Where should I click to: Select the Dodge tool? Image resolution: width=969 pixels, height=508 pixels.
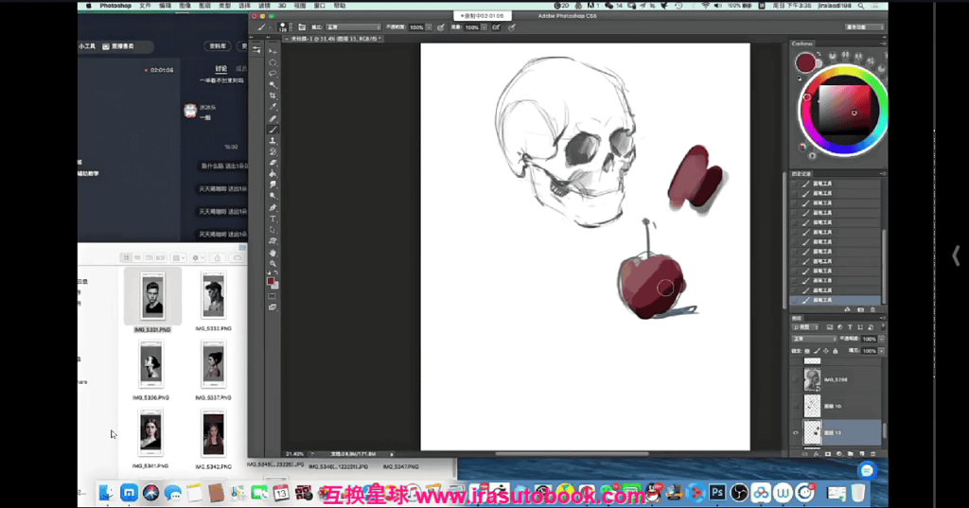[273, 196]
